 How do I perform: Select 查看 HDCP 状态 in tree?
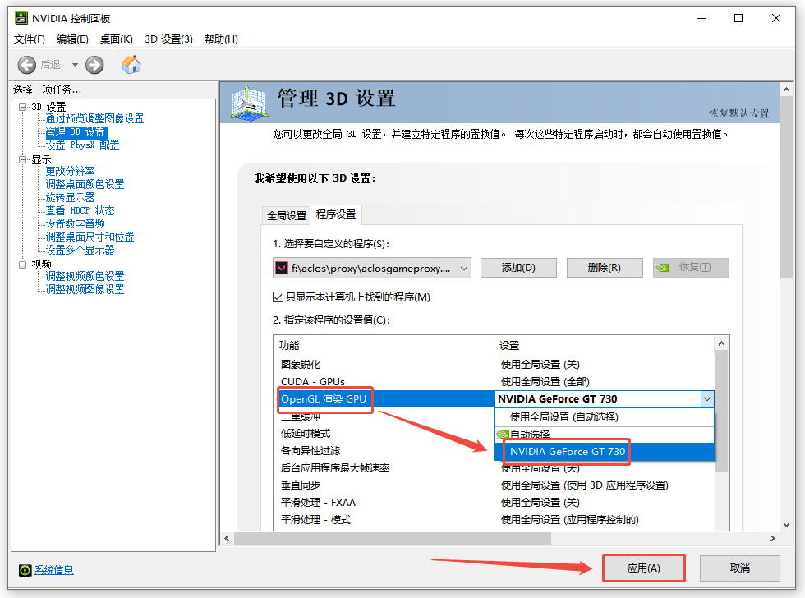80,210
